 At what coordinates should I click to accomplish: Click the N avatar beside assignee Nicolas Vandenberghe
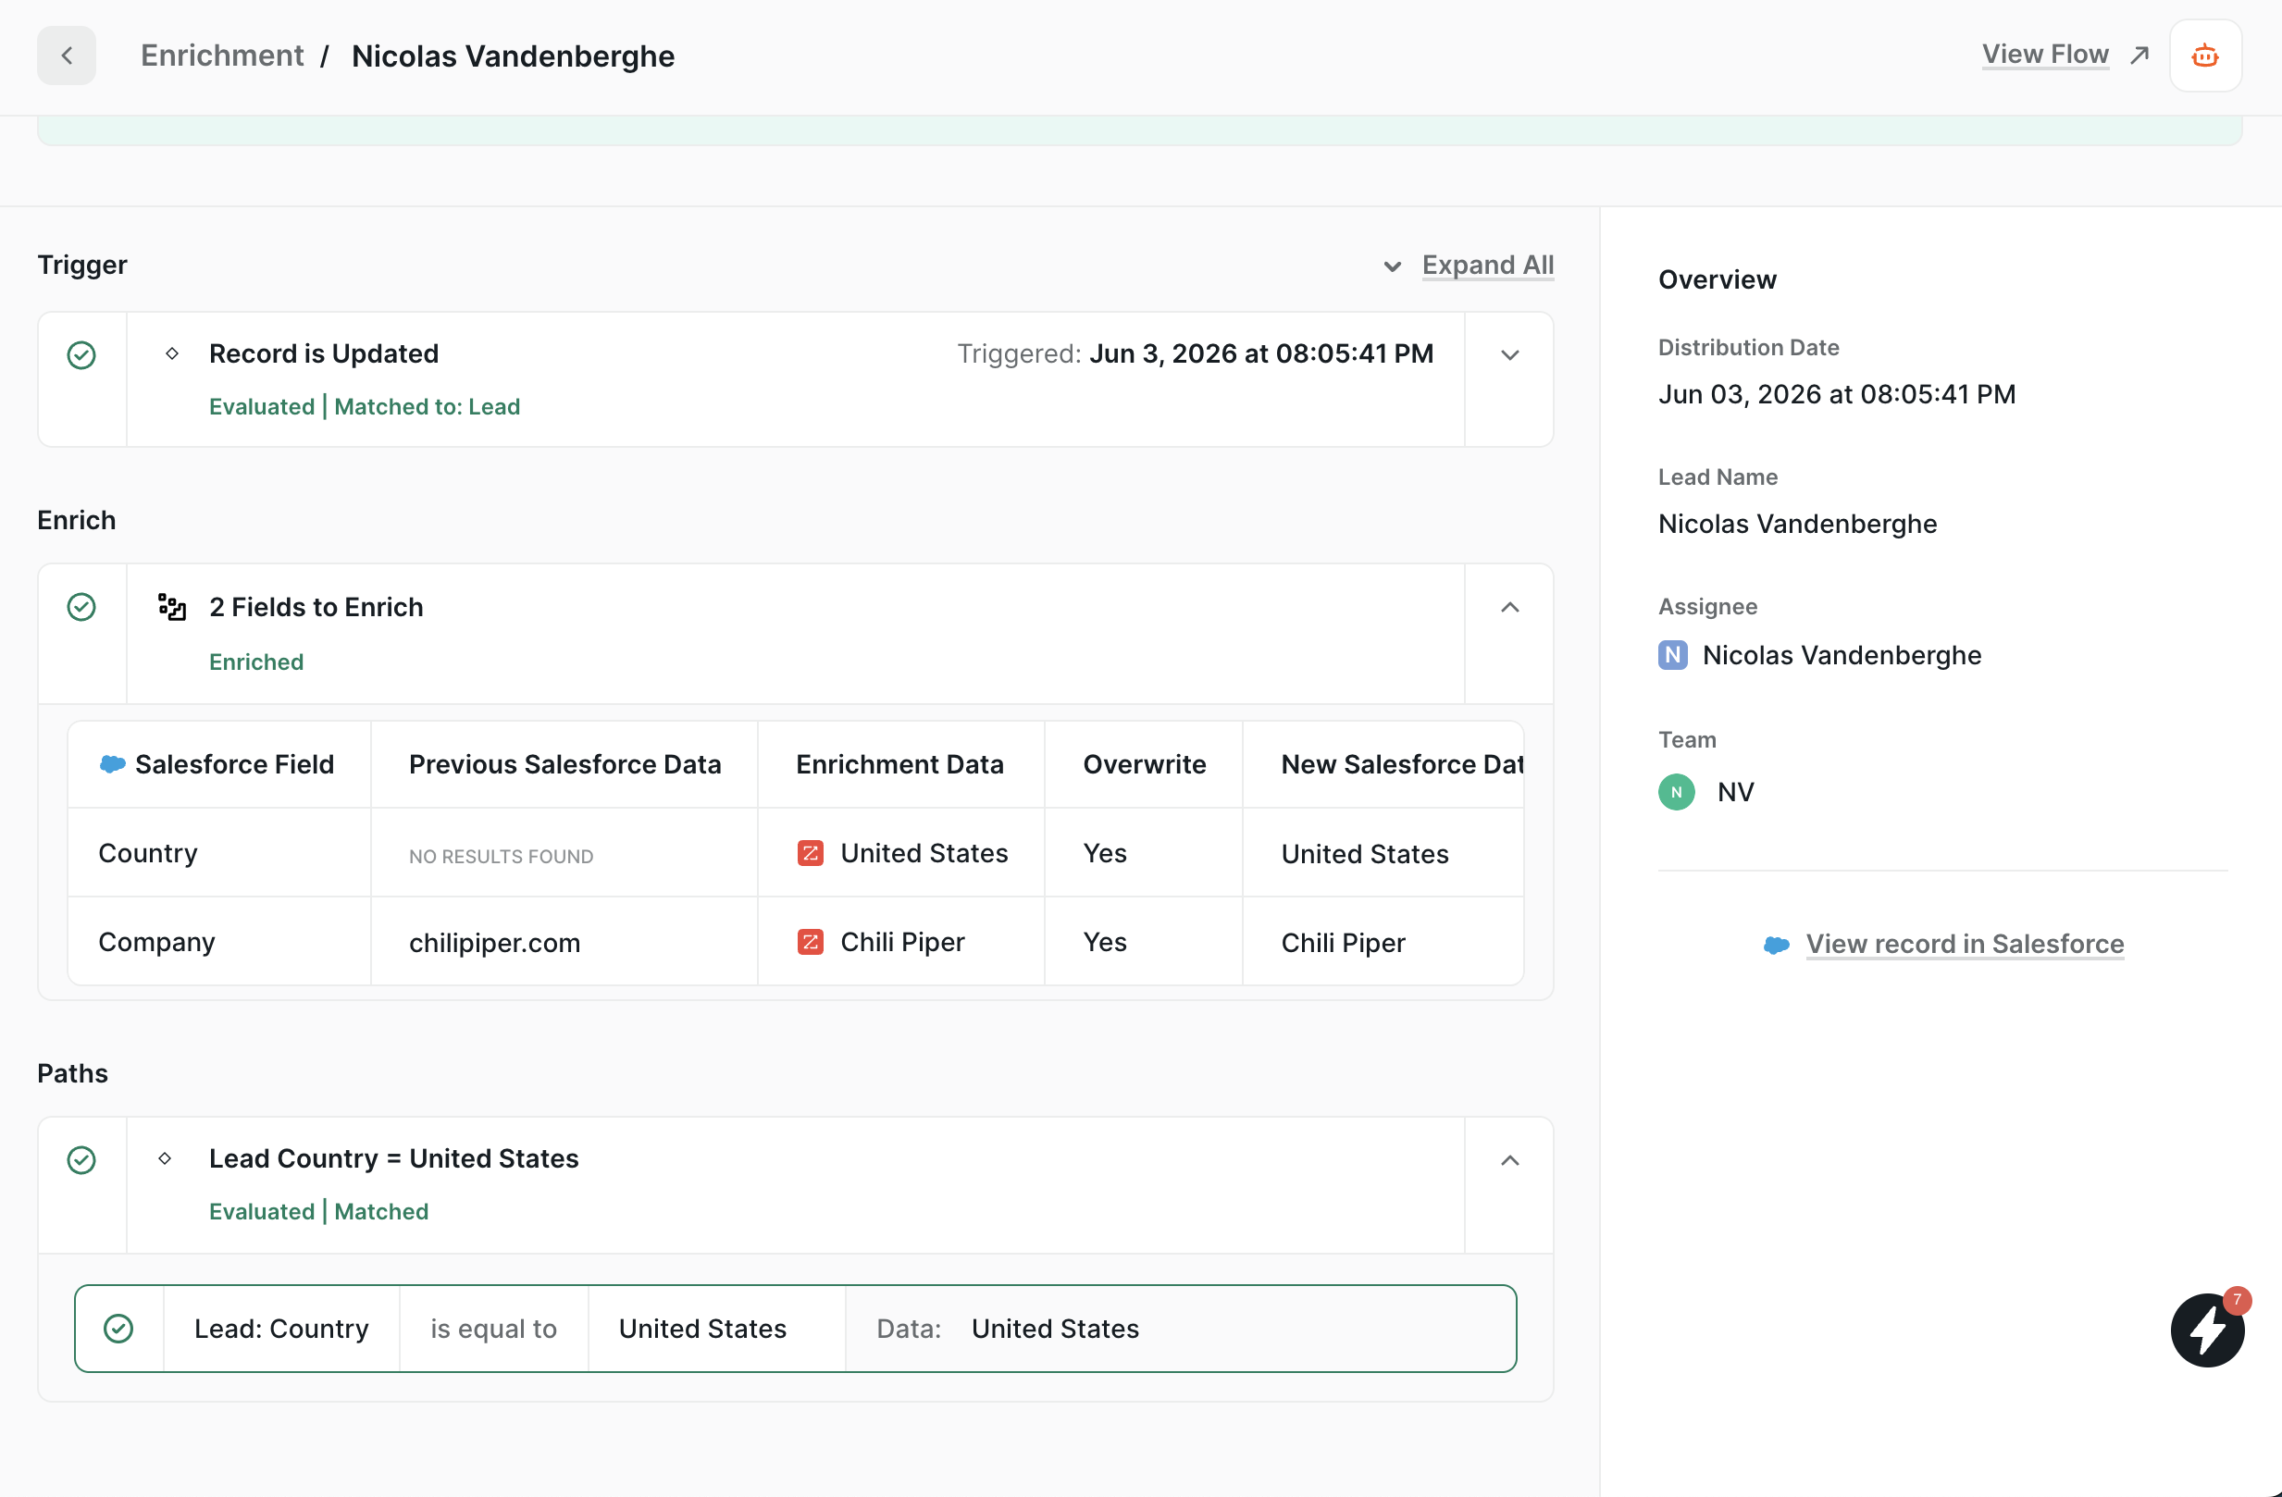(1673, 656)
